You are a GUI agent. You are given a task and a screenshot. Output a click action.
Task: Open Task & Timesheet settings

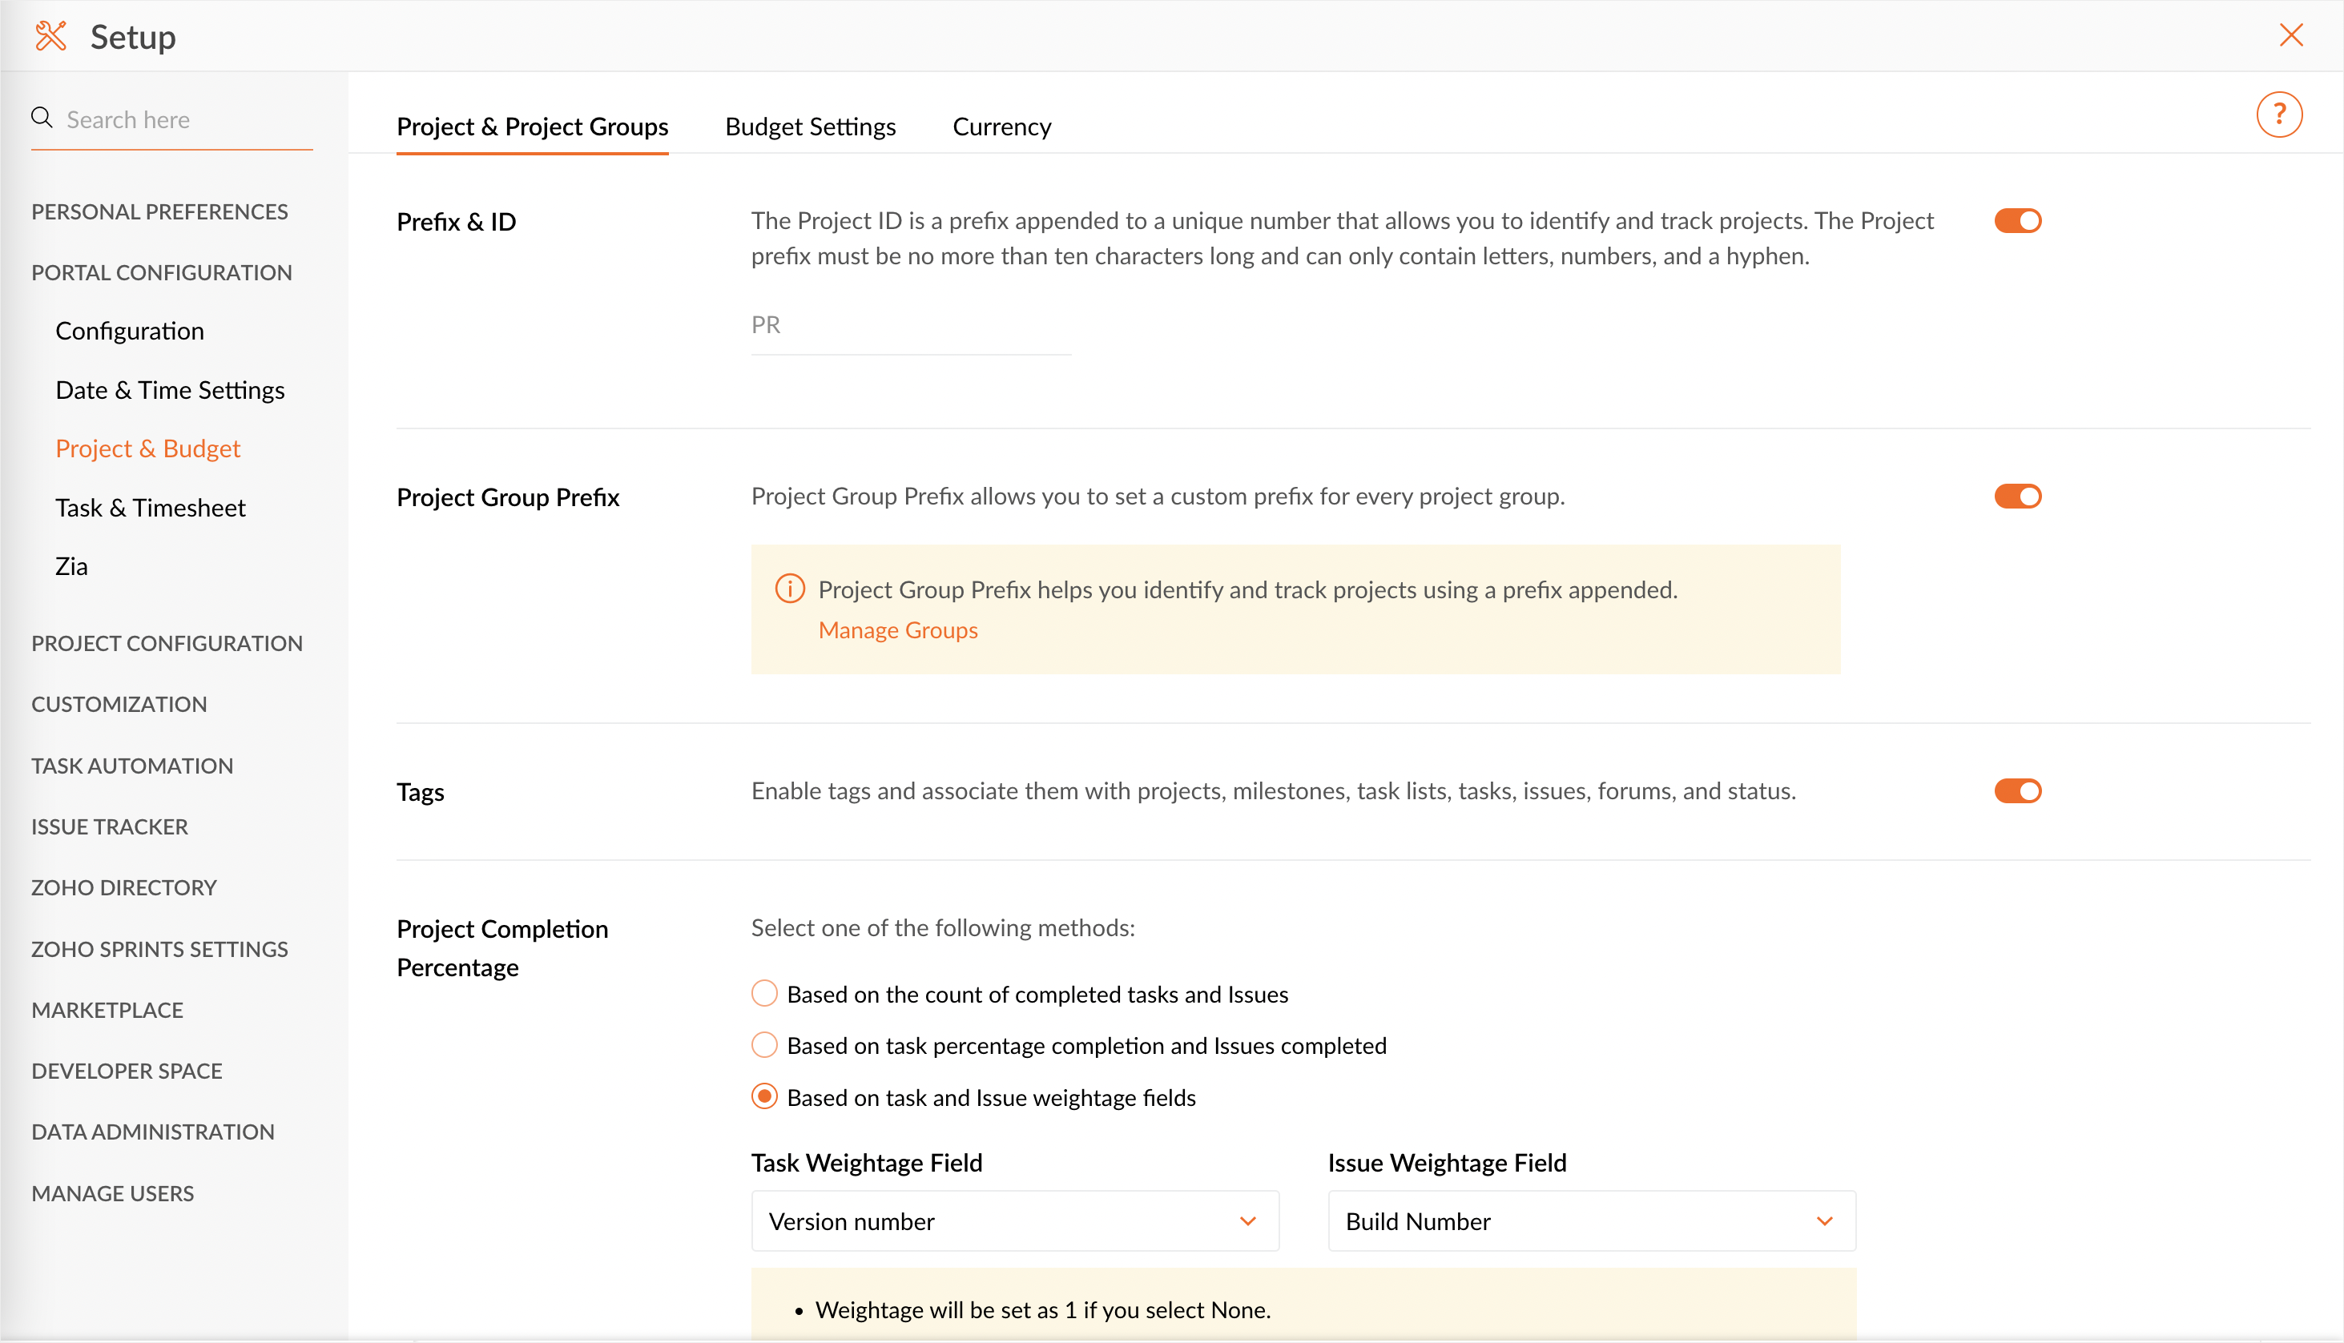click(x=151, y=507)
